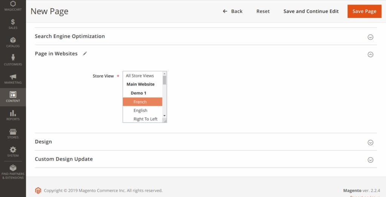
Task: Open the Stores storefront icon
Action: (x=13, y=132)
